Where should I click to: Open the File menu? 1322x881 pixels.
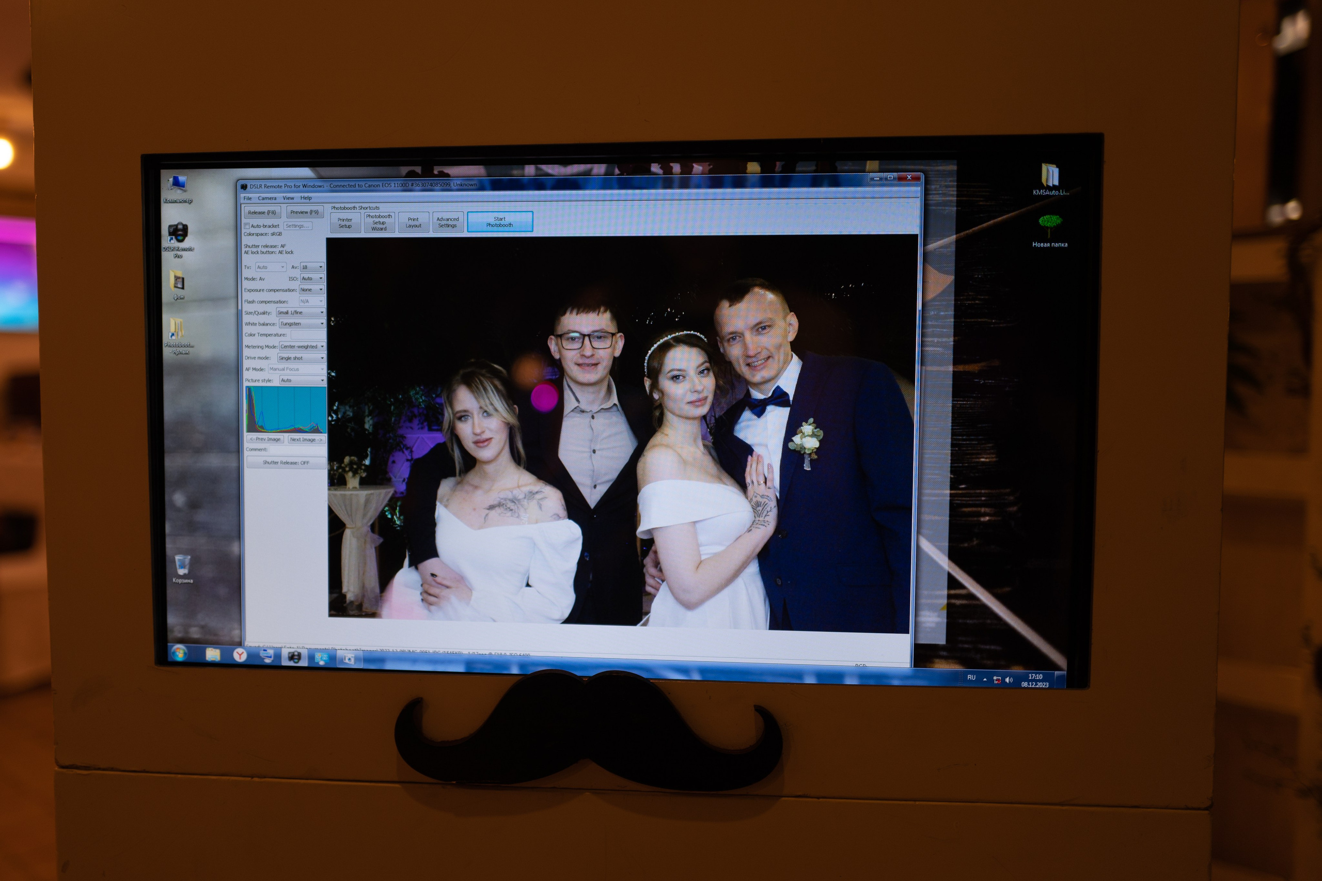(x=247, y=198)
